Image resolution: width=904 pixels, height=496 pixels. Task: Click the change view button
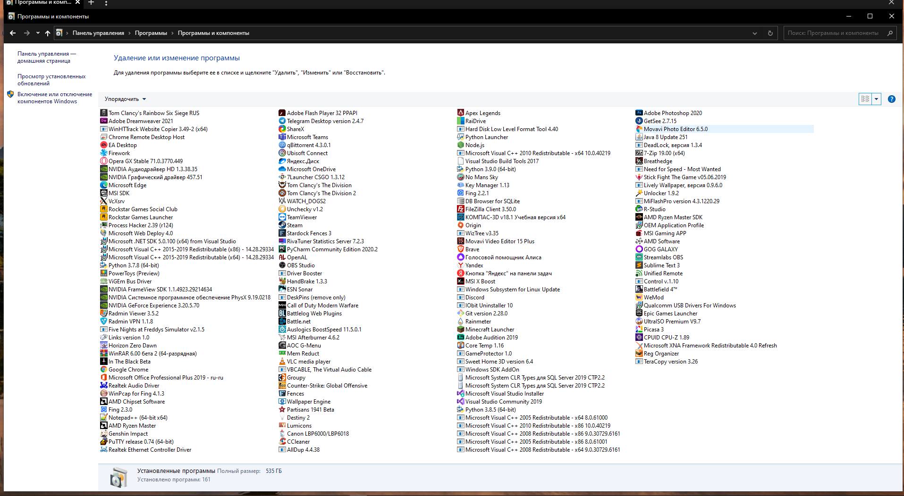[865, 99]
